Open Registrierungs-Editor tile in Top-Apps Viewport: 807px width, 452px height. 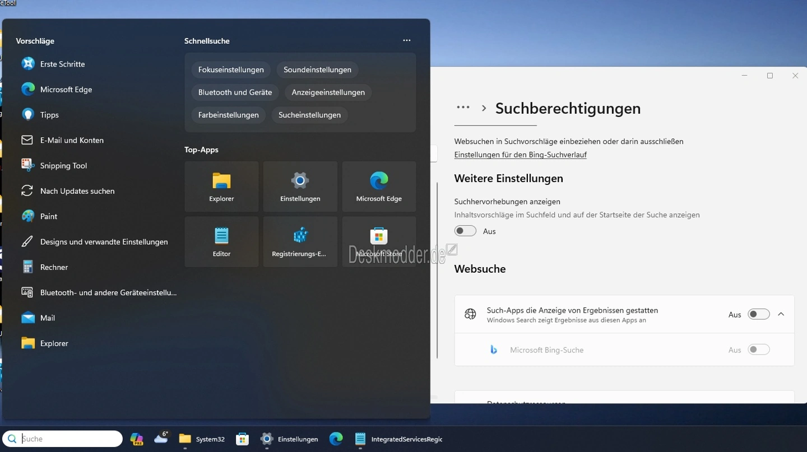[x=300, y=242]
